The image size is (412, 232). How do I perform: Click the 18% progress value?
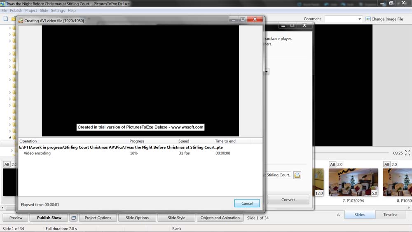click(x=134, y=153)
